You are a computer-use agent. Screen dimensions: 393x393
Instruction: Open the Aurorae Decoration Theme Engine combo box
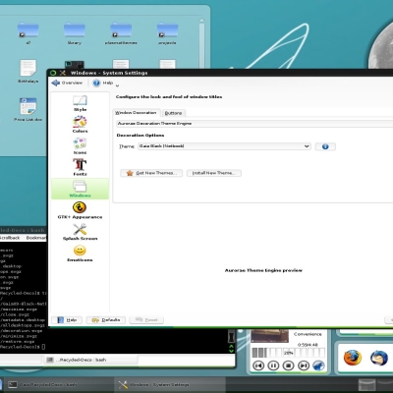pos(254,124)
